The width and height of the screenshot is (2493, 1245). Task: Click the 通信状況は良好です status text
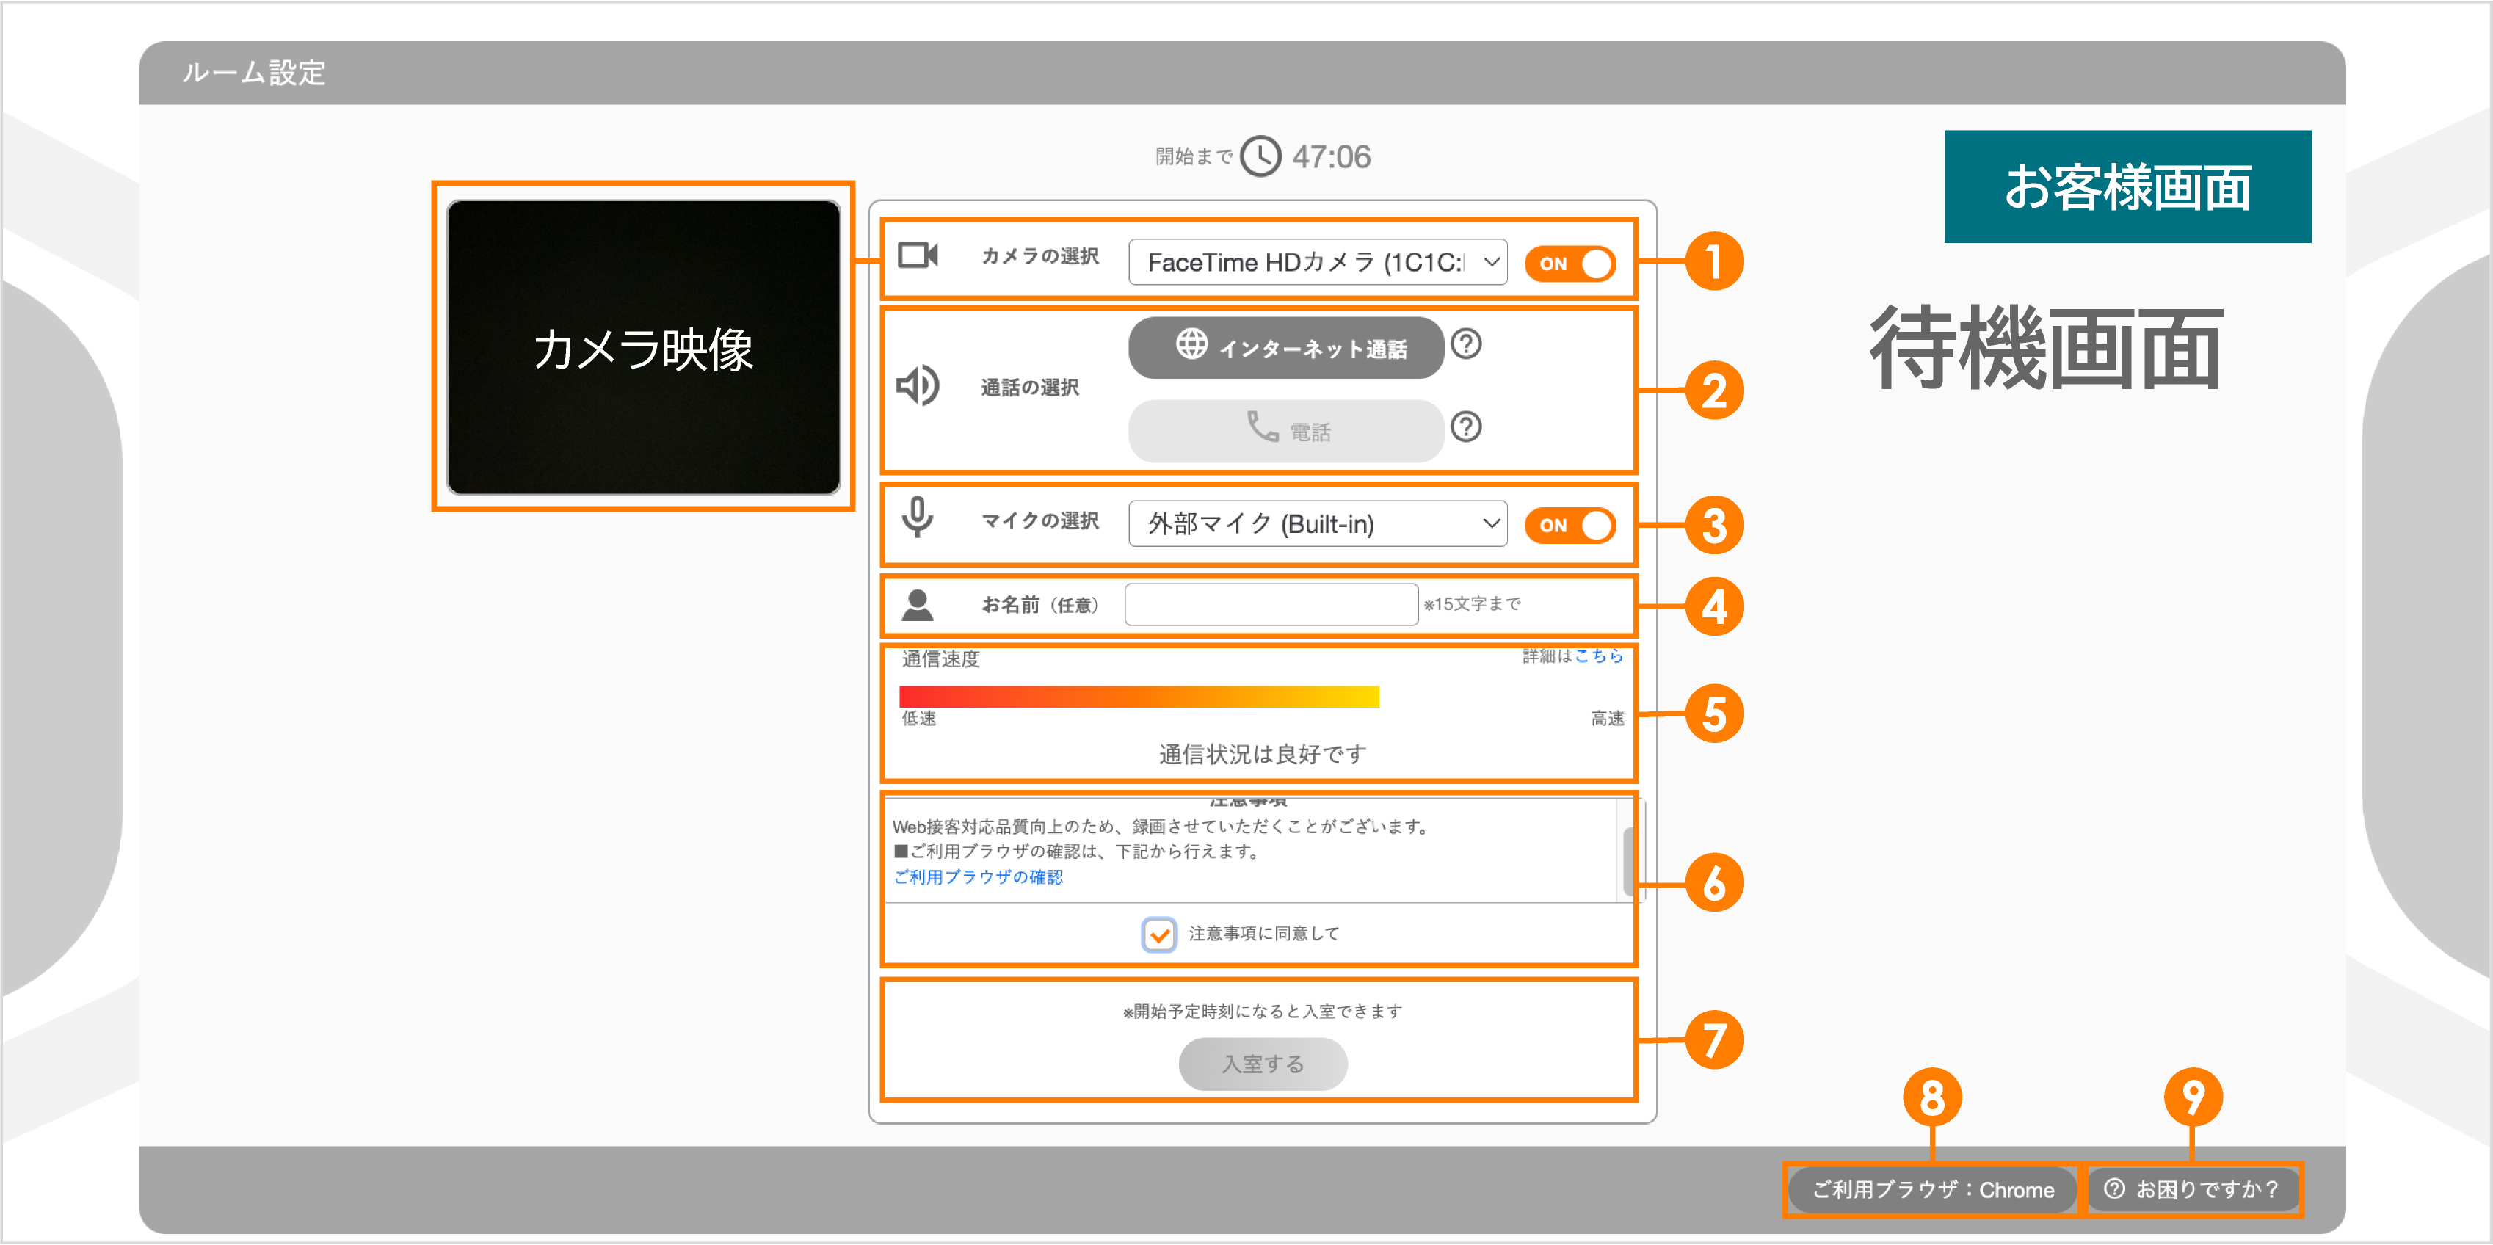pos(1262,754)
